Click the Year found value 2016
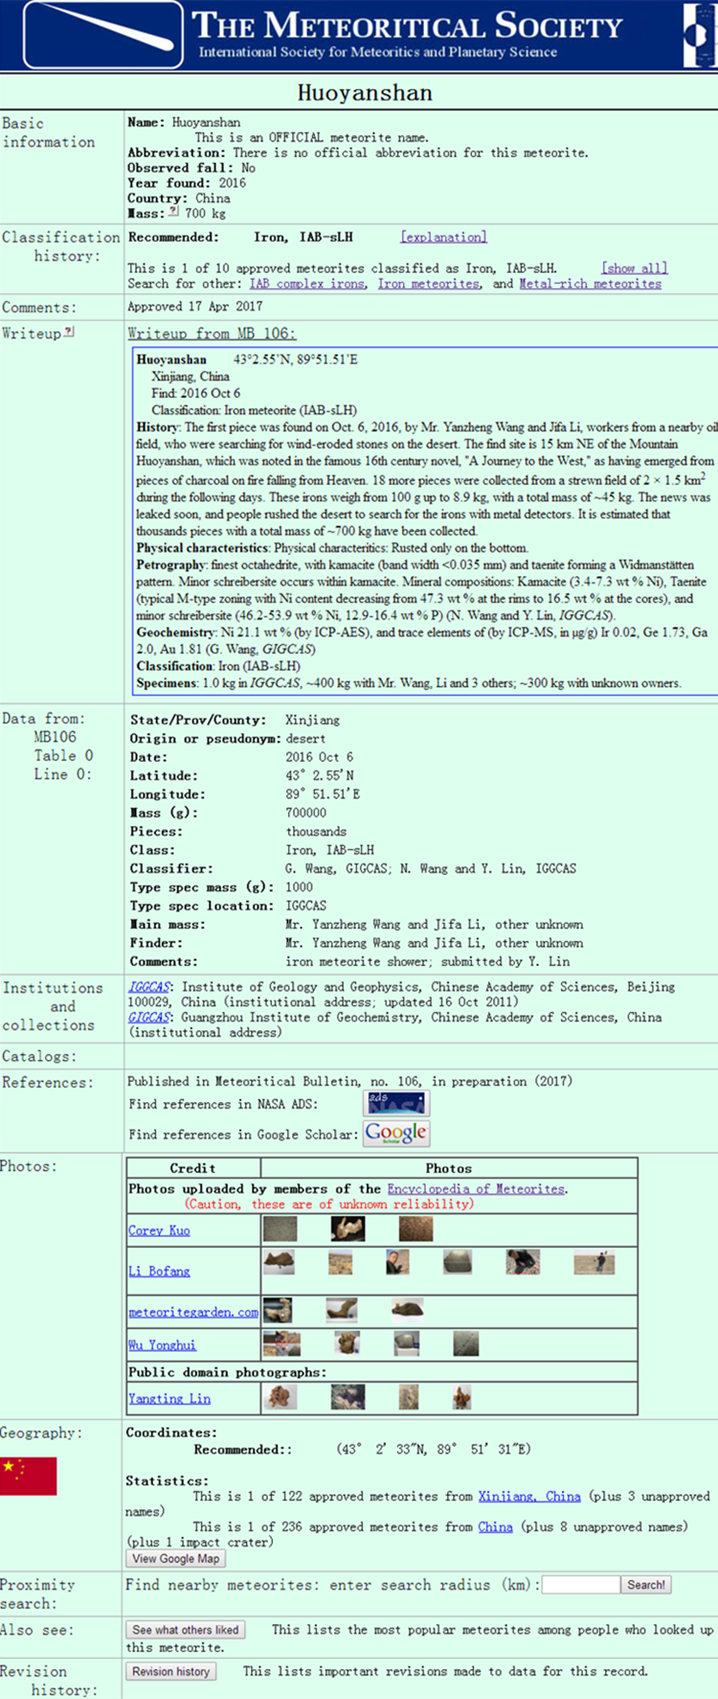 click(232, 183)
